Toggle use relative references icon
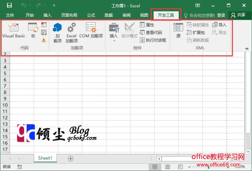Image resolution: width=252 pixels, height=171 pixels. (x=44, y=32)
